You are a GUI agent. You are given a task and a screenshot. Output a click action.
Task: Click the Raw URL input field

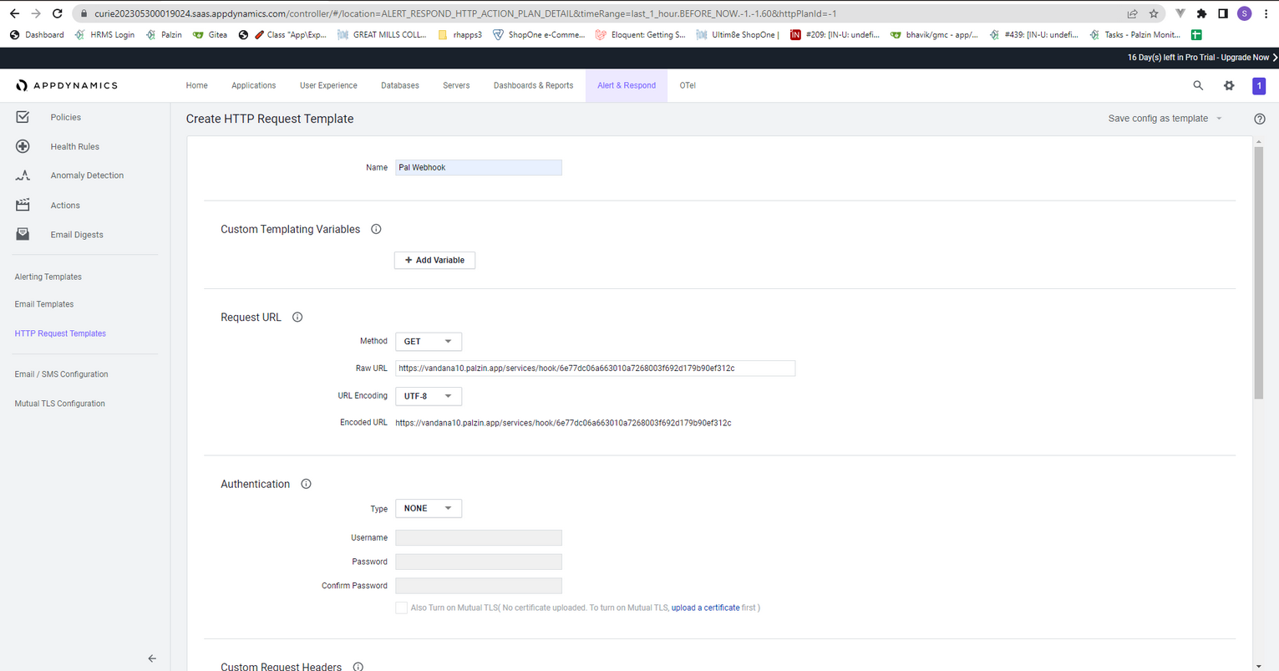click(x=595, y=368)
